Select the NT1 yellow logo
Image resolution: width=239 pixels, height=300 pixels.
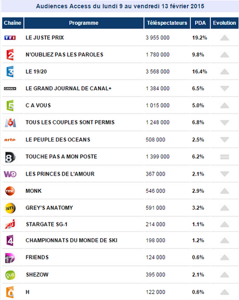[x=10, y=208]
